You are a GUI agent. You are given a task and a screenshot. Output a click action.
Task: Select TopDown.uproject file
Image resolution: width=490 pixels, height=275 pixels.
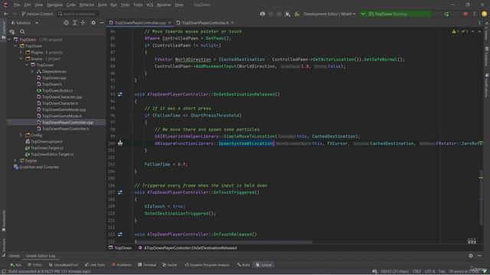pos(46,141)
